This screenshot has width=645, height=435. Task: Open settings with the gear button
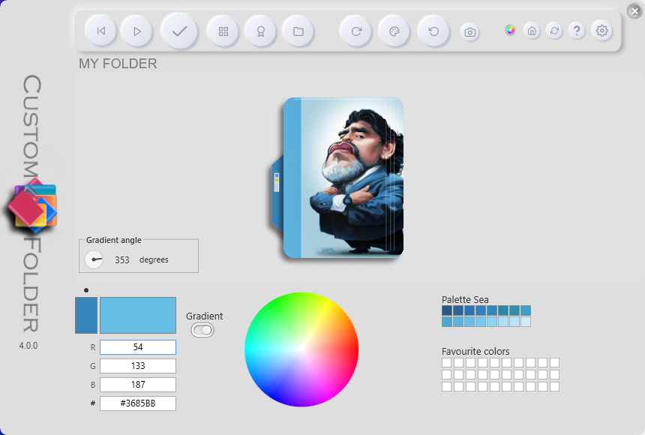click(601, 31)
